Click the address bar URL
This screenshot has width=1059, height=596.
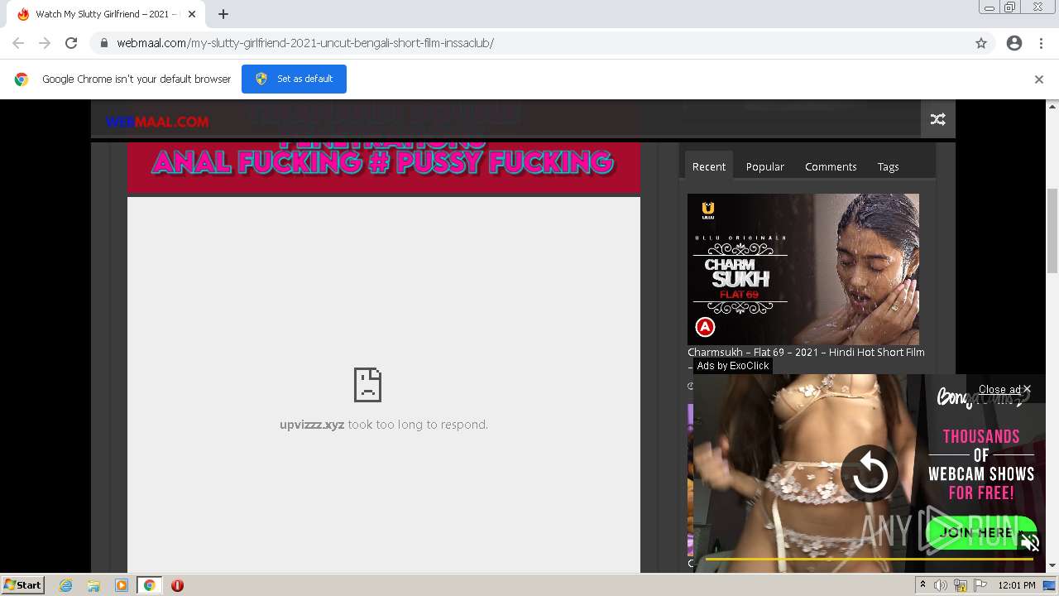coord(305,43)
